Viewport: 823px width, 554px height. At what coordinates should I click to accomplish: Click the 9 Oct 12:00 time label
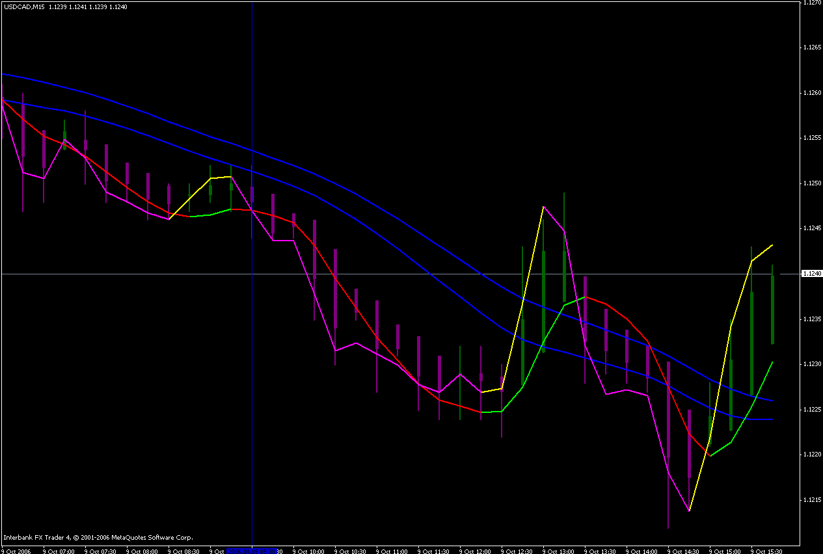point(476,551)
